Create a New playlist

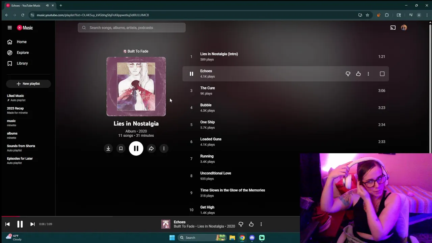coord(28,84)
